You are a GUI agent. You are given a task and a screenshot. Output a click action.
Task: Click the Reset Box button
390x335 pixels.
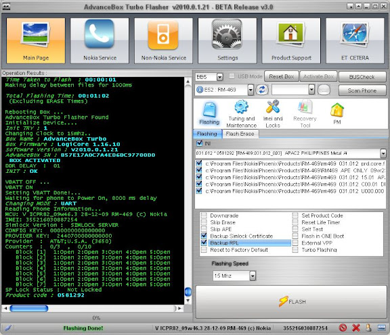tap(282, 76)
